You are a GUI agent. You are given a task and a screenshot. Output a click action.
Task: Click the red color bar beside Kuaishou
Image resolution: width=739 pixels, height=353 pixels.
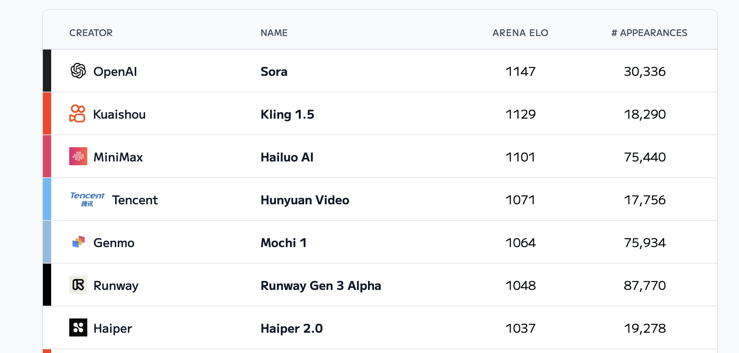click(47, 113)
